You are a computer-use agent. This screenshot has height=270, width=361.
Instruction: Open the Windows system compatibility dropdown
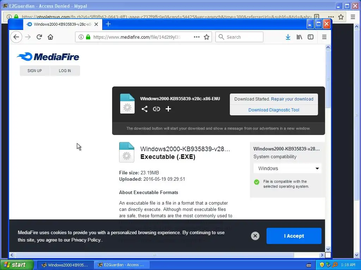click(288, 168)
